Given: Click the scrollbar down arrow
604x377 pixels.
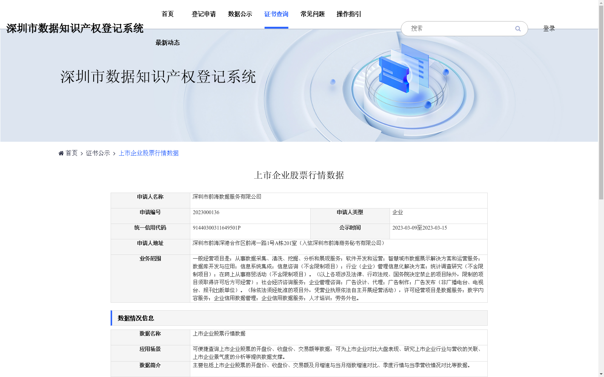Looking at the screenshot, I should (601, 374).
